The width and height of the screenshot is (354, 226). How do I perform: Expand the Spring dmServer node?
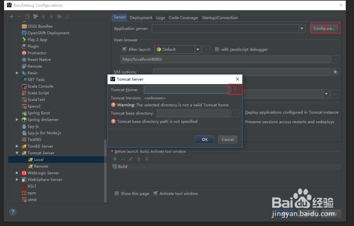[17, 120]
